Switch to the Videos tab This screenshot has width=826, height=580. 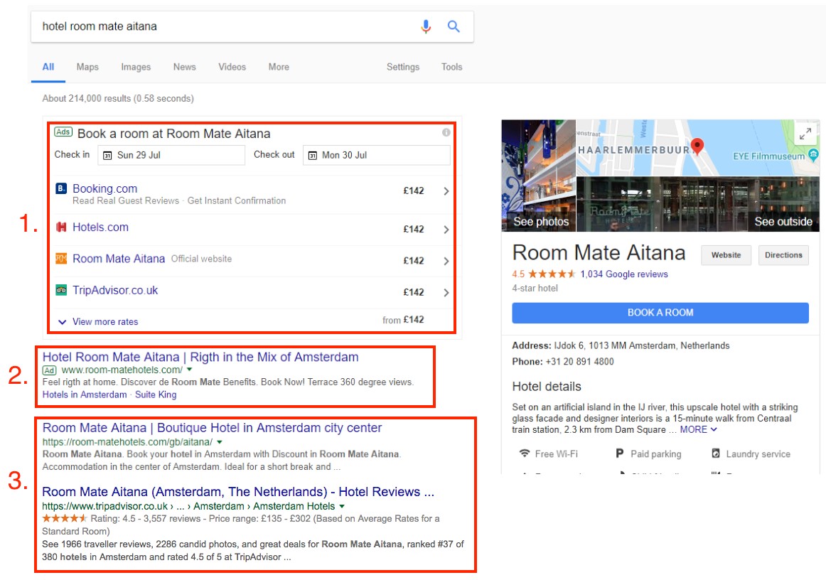click(232, 67)
